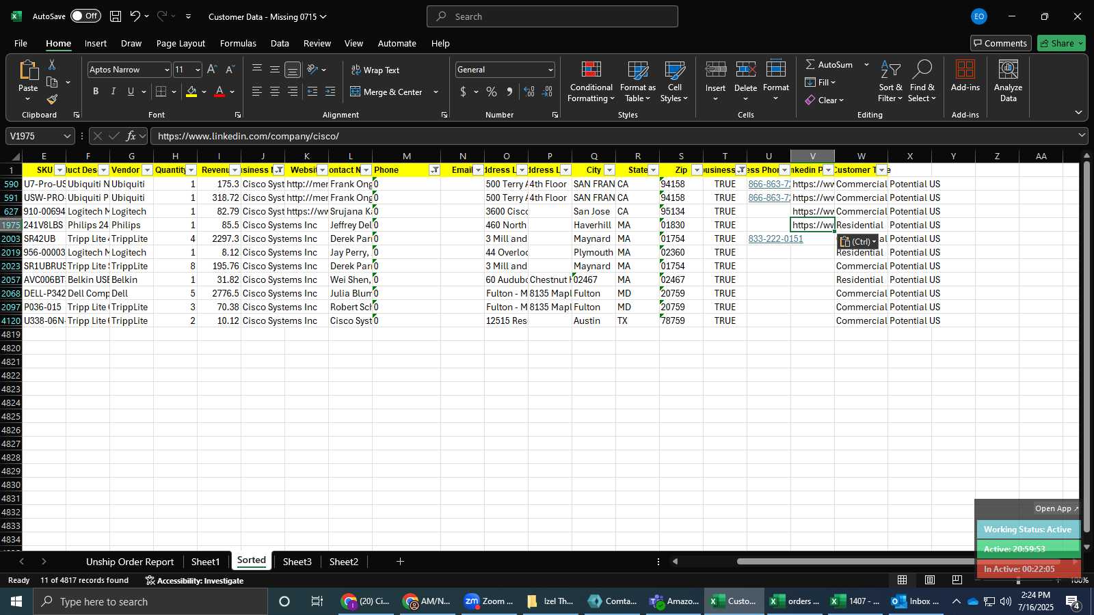Click the formula bar URL text
1094x615 pixels.
tap(248, 136)
